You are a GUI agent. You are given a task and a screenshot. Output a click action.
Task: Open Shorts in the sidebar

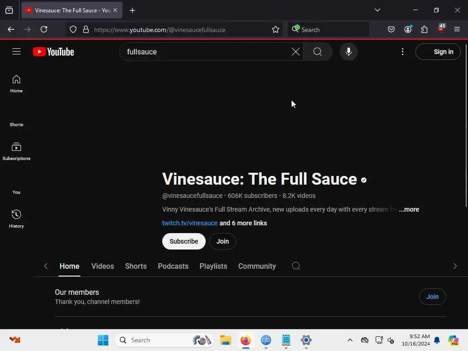coord(16,124)
